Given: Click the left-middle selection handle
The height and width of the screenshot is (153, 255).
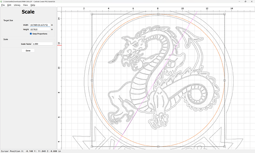Looking at the screenshot, I should 92,80.
